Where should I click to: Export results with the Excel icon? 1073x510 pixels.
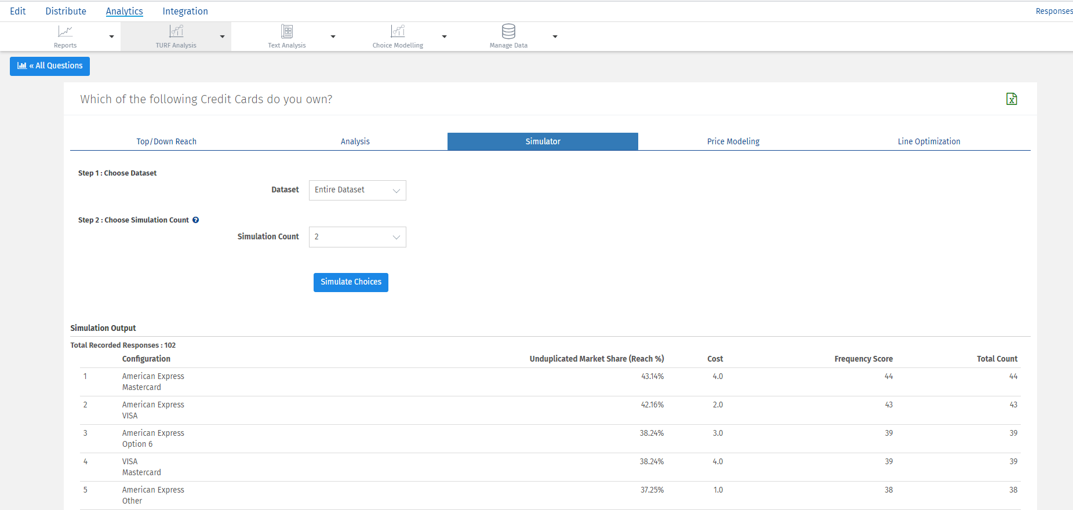pyautogui.click(x=1012, y=99)
